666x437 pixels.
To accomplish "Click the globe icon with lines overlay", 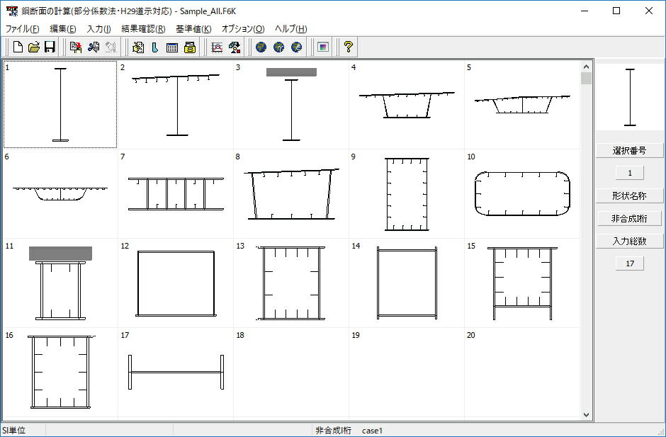I will [296, 47].
